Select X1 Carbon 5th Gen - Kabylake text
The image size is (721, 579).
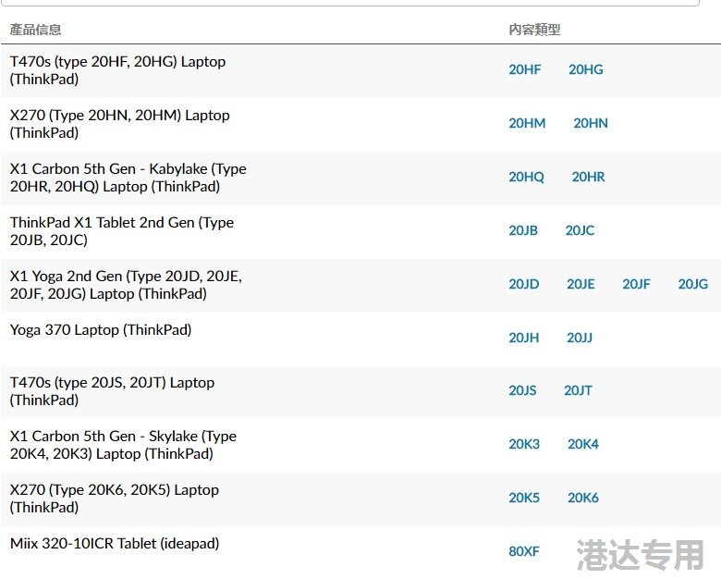click(x=128, y=178)
